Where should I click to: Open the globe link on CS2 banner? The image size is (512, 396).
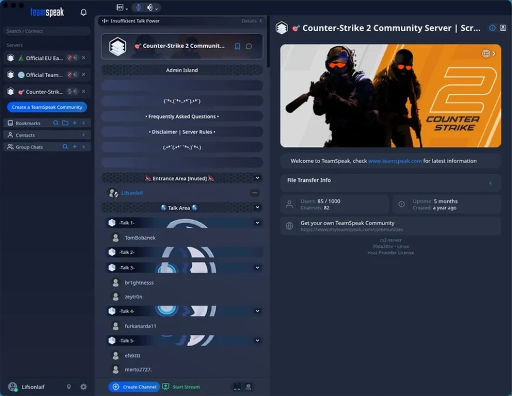pyautogui.click(x=486, y=54)
